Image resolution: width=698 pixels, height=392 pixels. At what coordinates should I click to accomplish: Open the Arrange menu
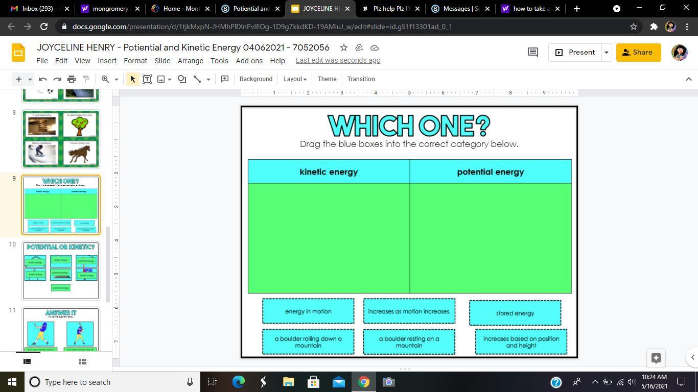coord(190,60)
